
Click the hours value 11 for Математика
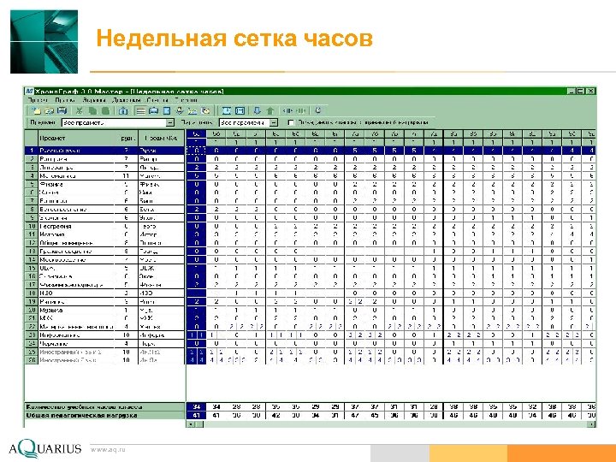[126, 176]
